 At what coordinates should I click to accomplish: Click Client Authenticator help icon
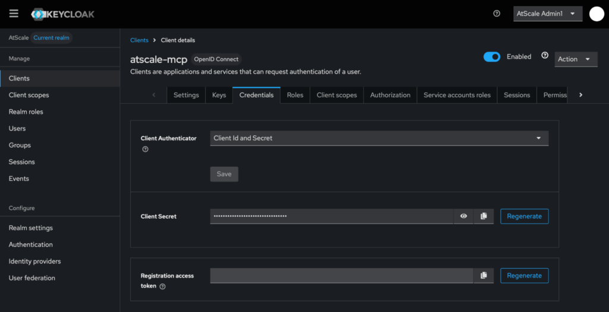click(145, 149)
